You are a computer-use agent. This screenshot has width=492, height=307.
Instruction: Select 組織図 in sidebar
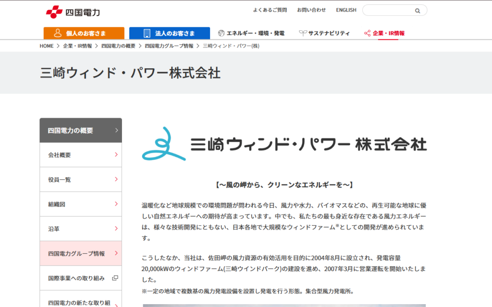(81, 204)
